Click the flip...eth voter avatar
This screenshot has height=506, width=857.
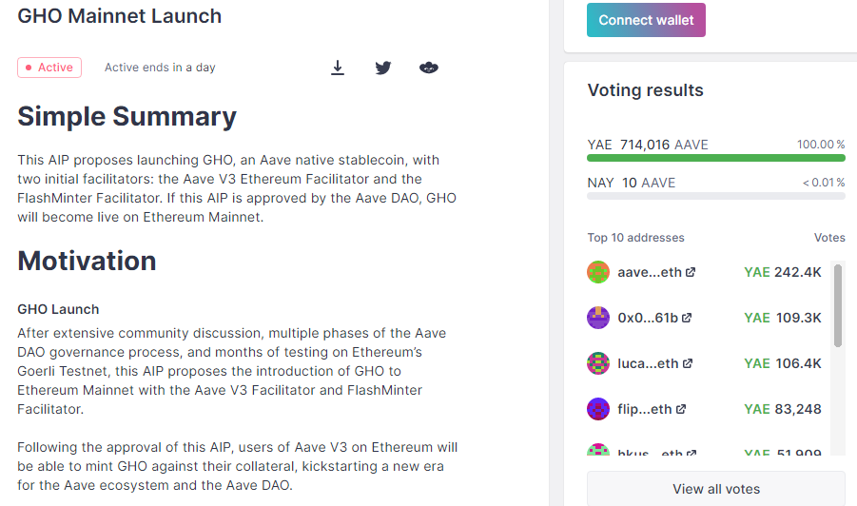(x=598, y=409)
